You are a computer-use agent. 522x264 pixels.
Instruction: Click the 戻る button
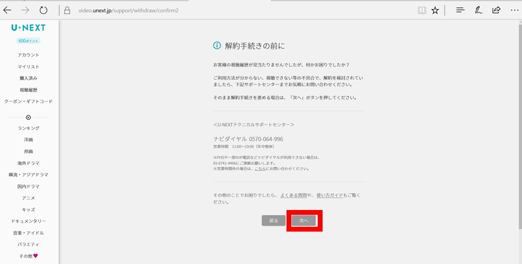[x=274, y=220]
